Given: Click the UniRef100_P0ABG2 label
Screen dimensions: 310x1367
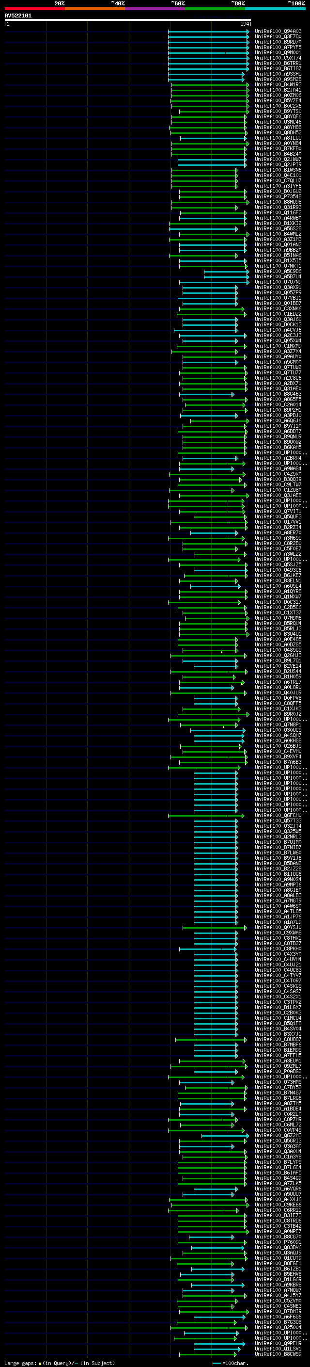Looking at the screenshot, I should click(x=278, y=1071).
